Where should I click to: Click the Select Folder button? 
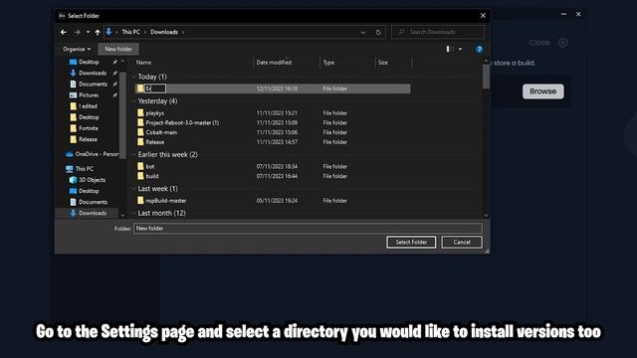[411, 243]
